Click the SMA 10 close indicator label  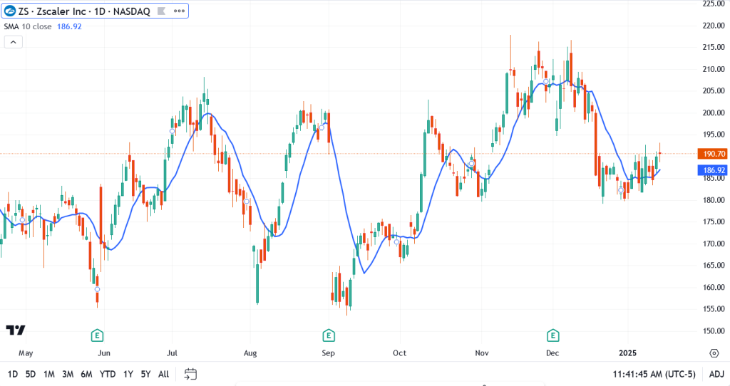point(29,26)
